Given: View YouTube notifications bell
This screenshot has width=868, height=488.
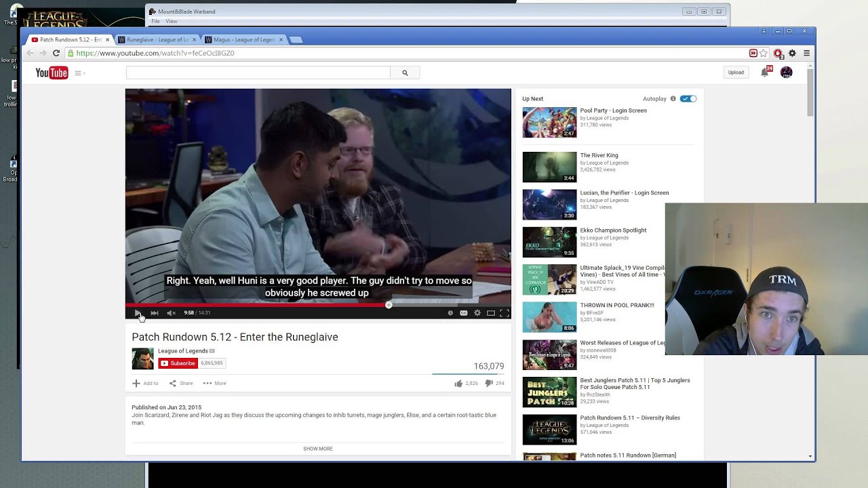Looking at the screenshot, I should [x=765, y=72].
